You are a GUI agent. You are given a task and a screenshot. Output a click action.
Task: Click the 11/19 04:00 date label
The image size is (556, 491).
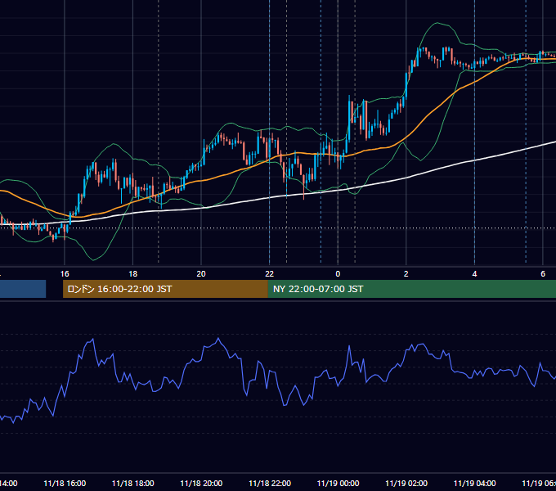(475, 484)
